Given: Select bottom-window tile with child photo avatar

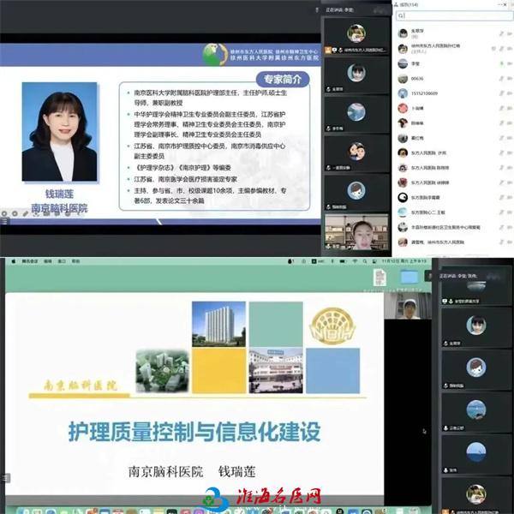Looking at the screenshot, I should tap(476, 495).
